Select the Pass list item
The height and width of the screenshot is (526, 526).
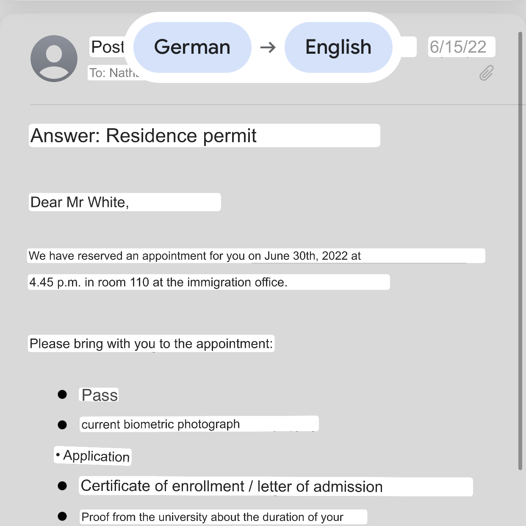pyautogui.click(x=100, y=395)
